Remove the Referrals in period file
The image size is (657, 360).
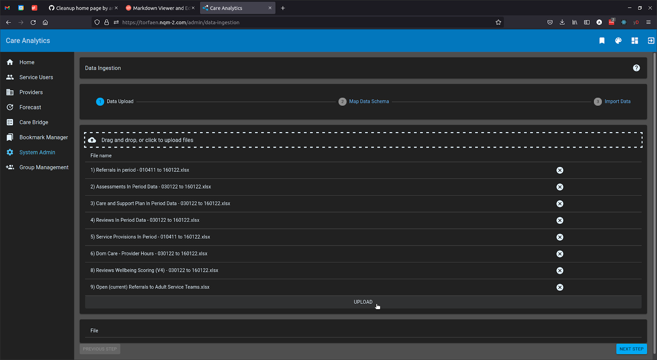click(560, 170)
